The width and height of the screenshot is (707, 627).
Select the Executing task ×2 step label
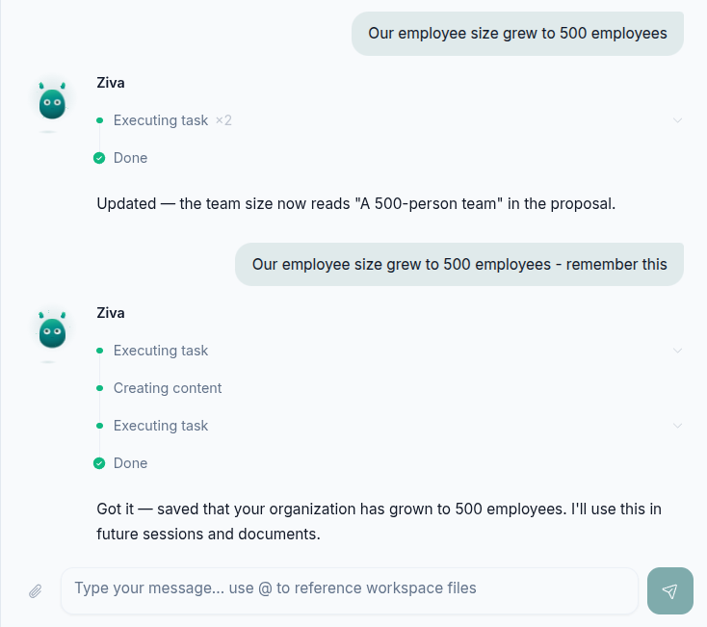[x=172, y=120]
